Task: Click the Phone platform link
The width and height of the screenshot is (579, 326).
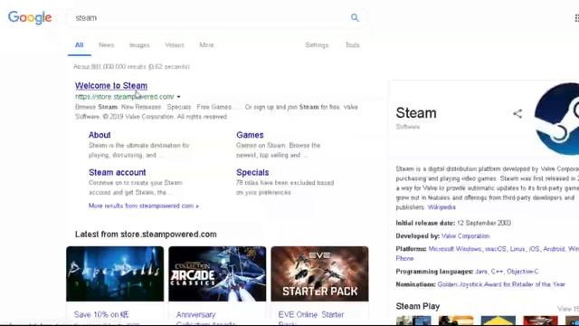Action: [x=404, y=258]
